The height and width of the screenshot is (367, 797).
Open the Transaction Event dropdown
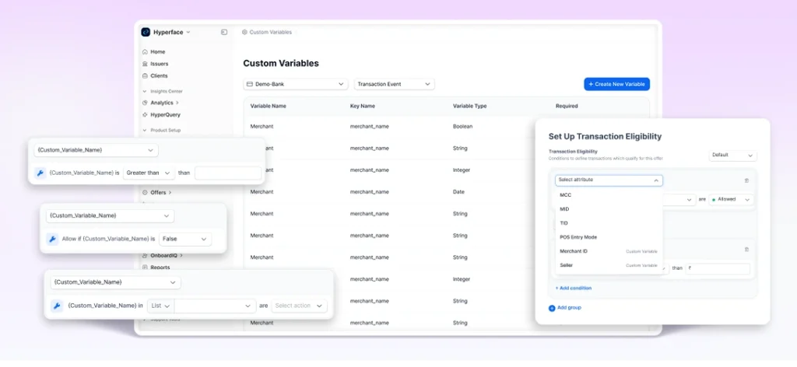coord(394,84)
